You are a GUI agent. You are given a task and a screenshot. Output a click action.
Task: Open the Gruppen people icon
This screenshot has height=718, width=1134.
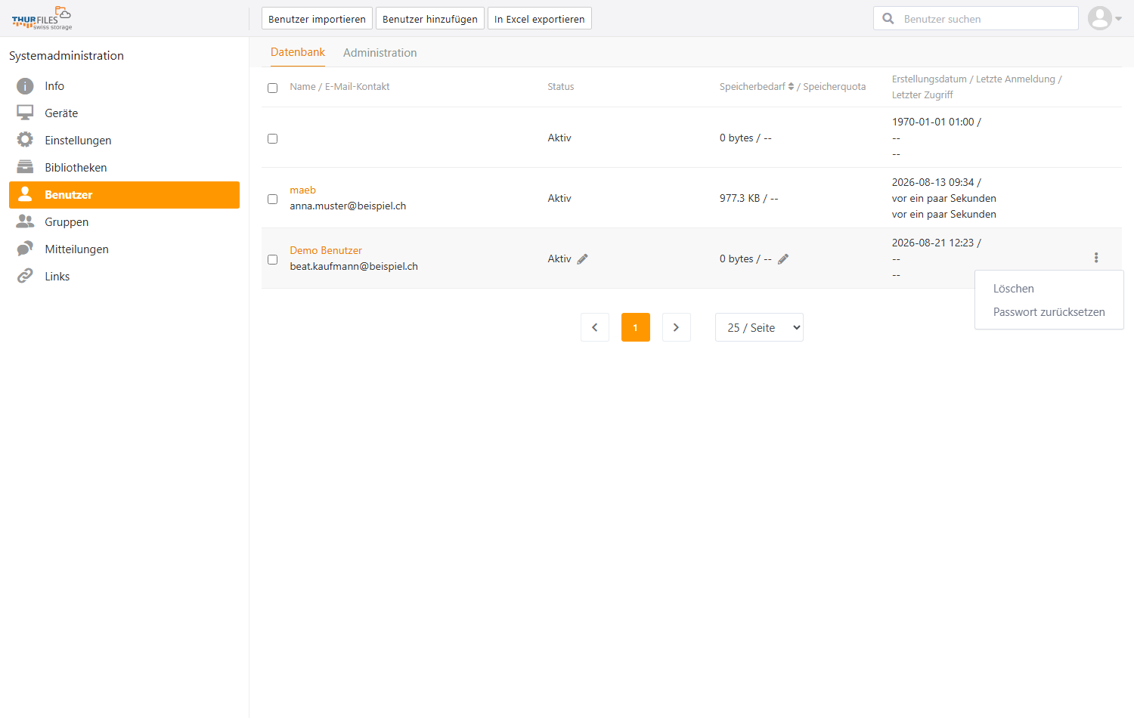click(x=25, y=221)
